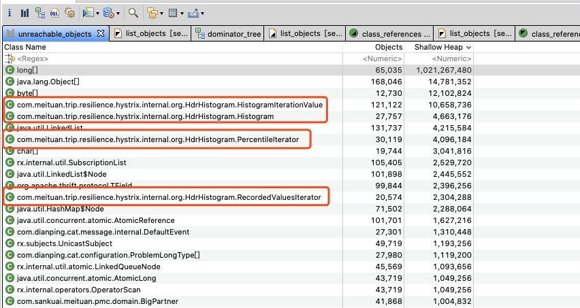Open the Thread Overview gears icon
Viewport: 580px width, 308px height.
(x=69, y=14)
